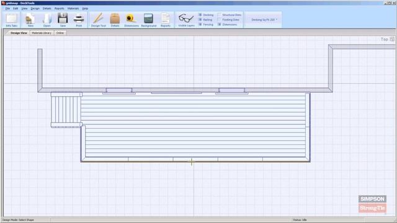Click the Design Mode: Select Shape status text
This screenshot has width=397, height=223.
tap(18, 220)
